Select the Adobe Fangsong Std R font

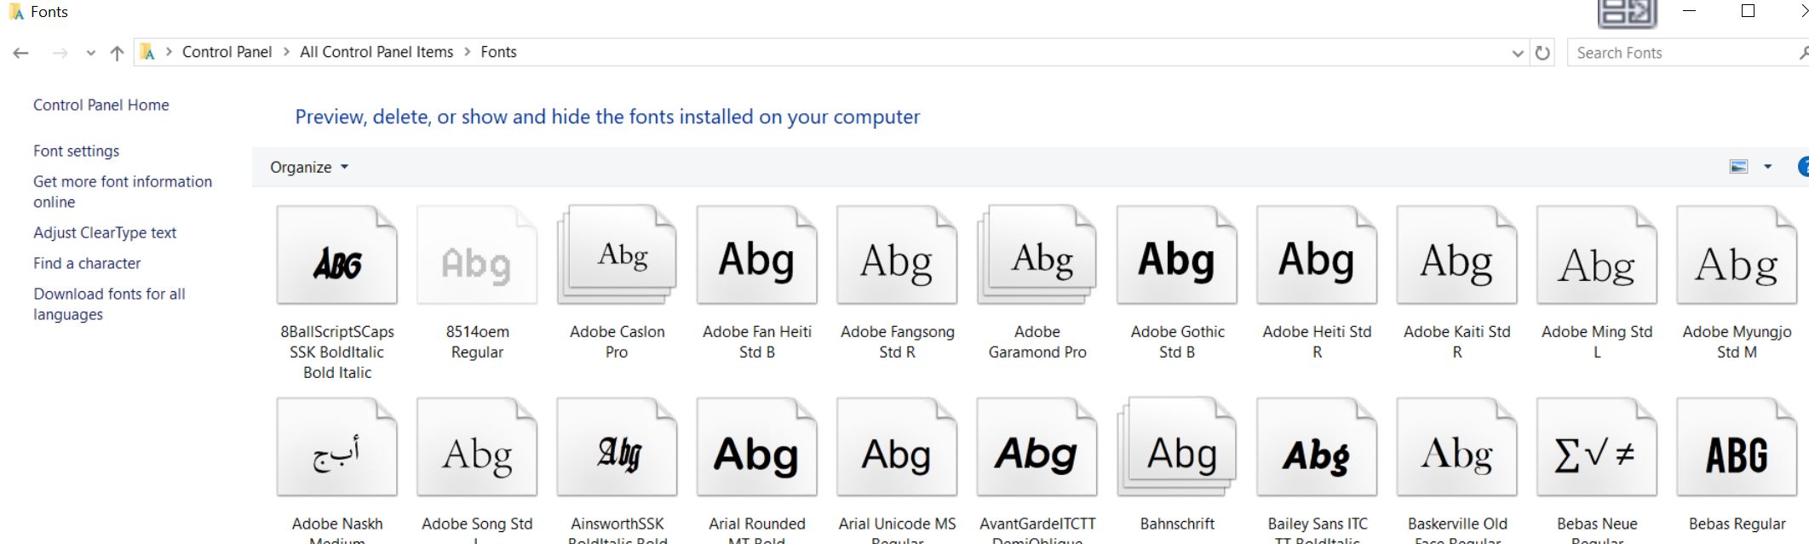click(x=897, y=255)
